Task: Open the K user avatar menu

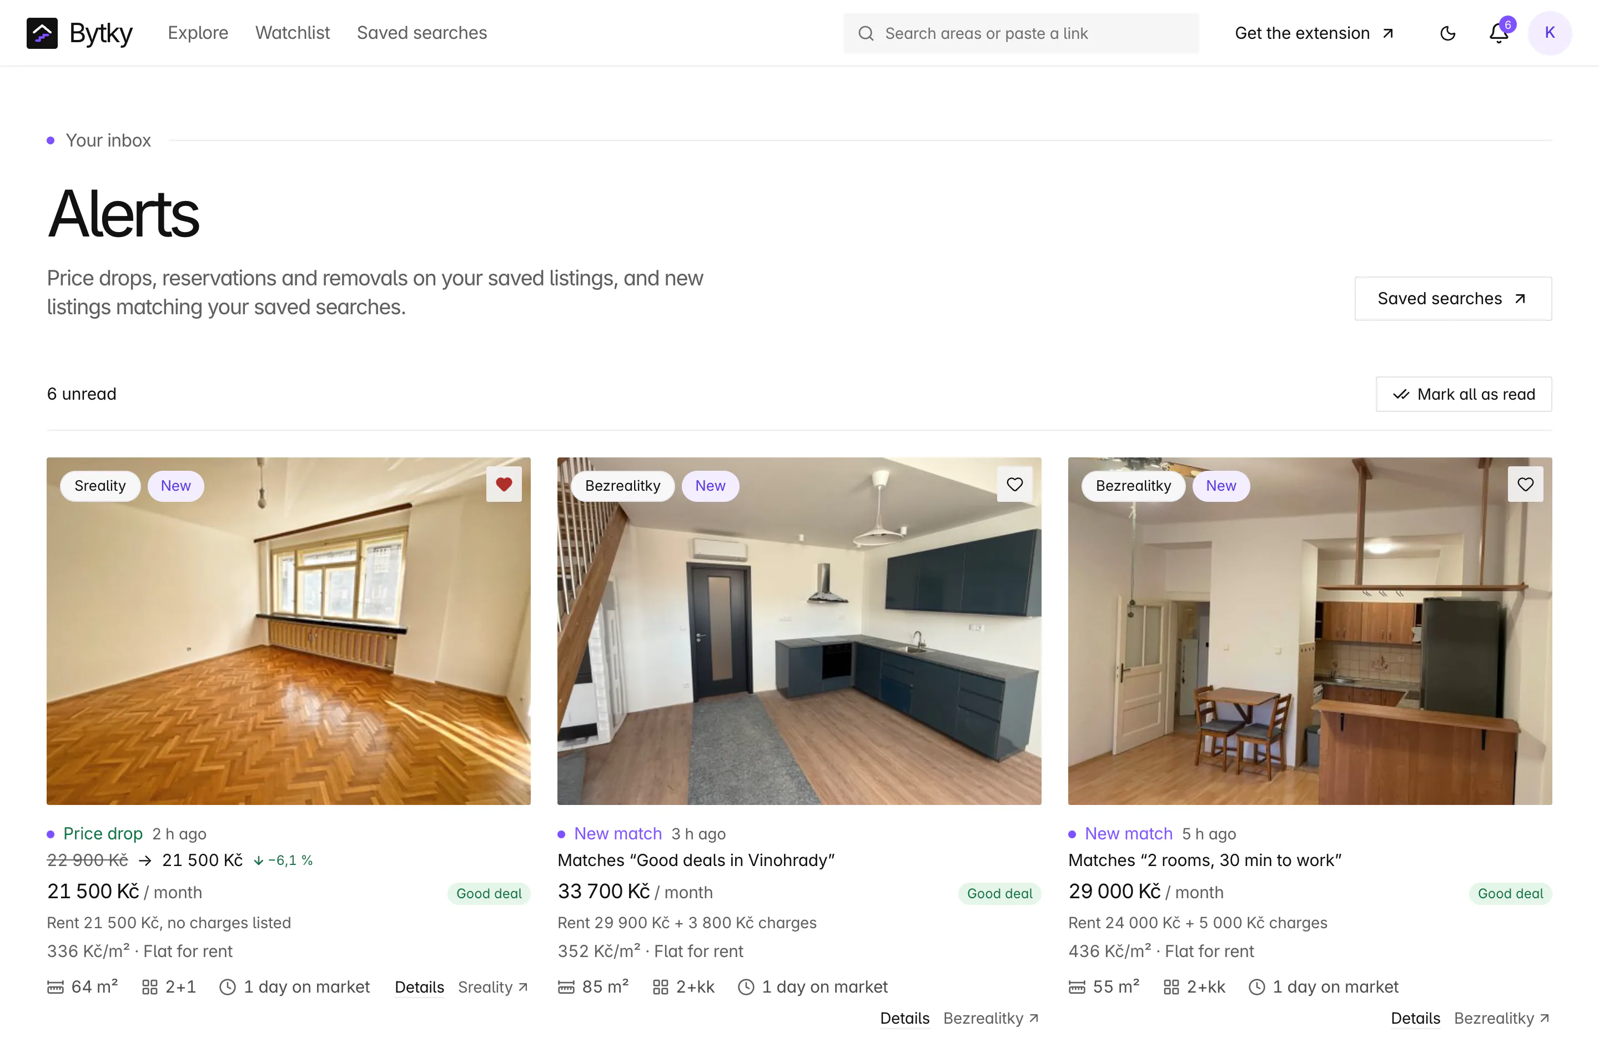Action: [1550, 33]
